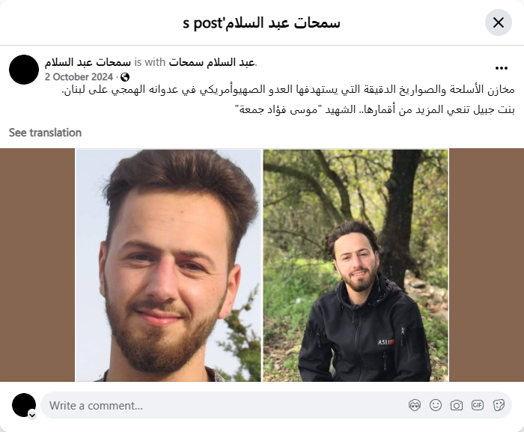Open the avatar sticker picker icon
524x432 pixels.
click(415, 405)
